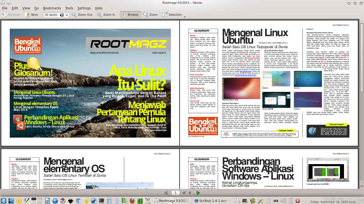Screen dimensions: 364x204
Task: Launch the terminal from the taskbar
Action: click(102, 201)
